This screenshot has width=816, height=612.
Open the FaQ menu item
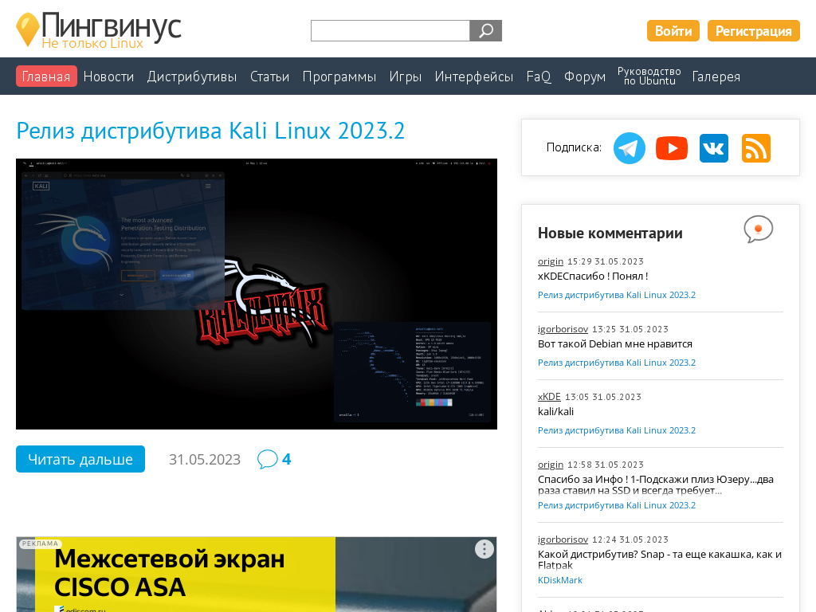click(x=539, y=76)
